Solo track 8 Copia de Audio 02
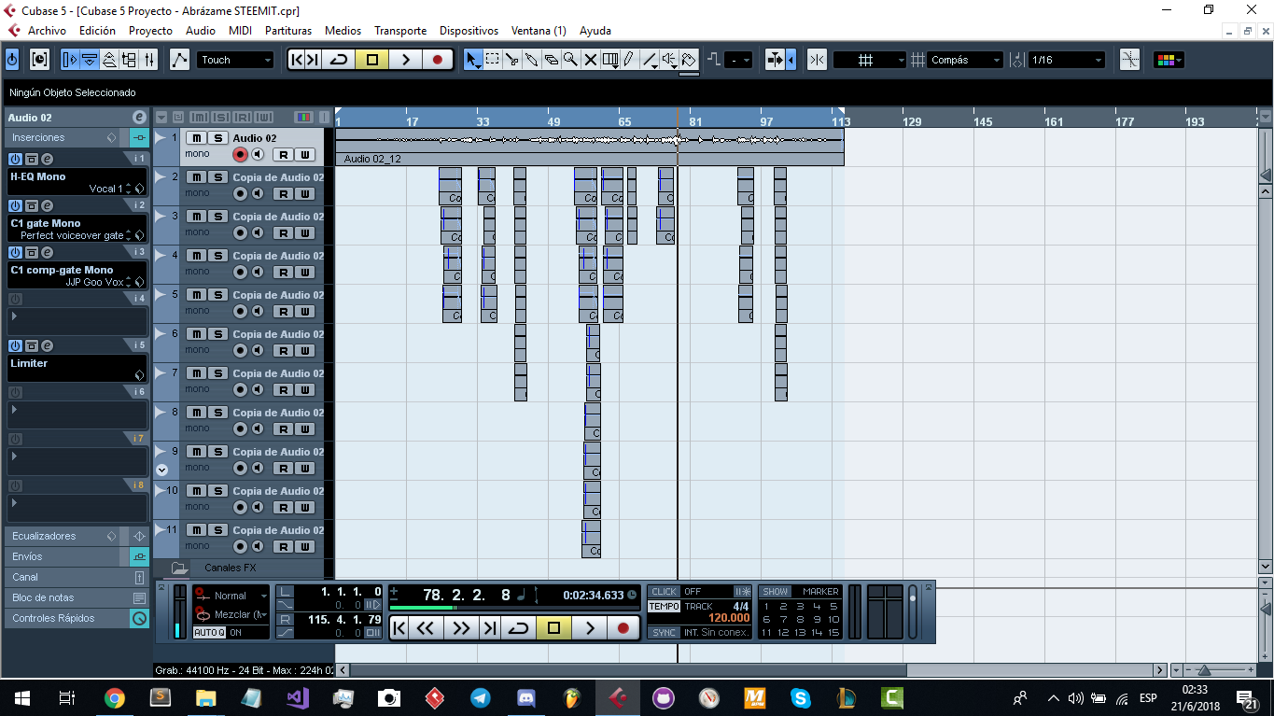 click(217, 413)
